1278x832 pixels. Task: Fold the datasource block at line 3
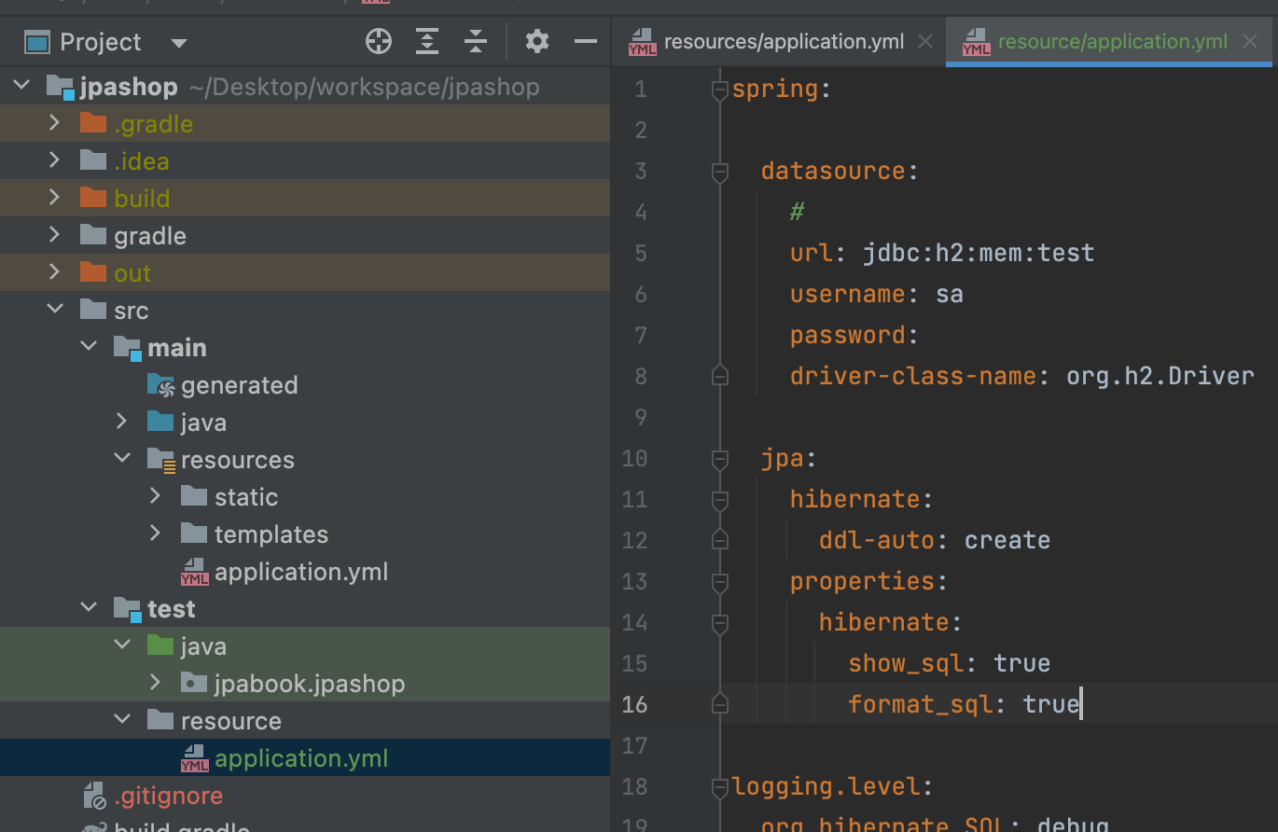(719, 172)
